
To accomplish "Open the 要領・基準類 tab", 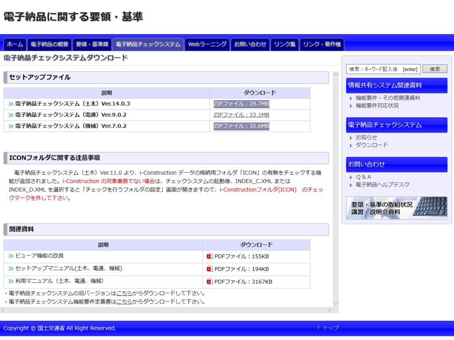I will (x=92, y=44).
